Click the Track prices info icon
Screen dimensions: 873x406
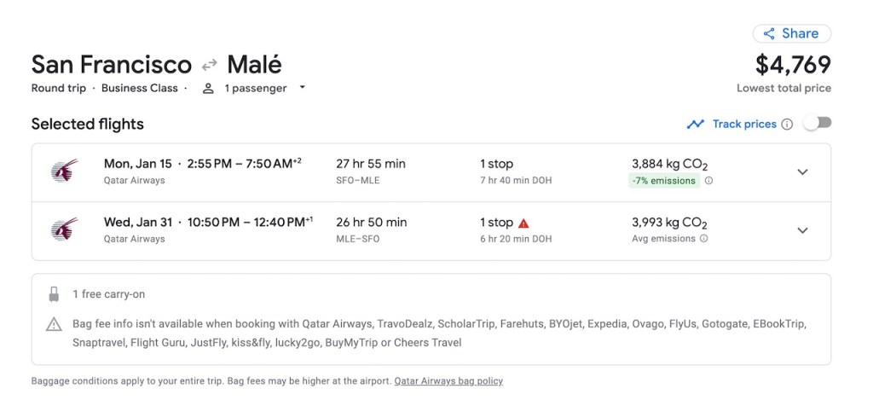point(787,125)
